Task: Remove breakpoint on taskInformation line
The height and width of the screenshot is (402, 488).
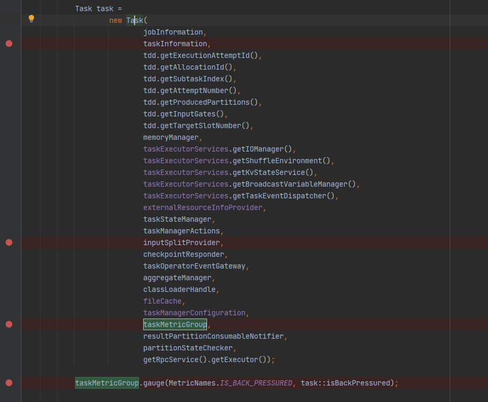Action: point(9,44)
